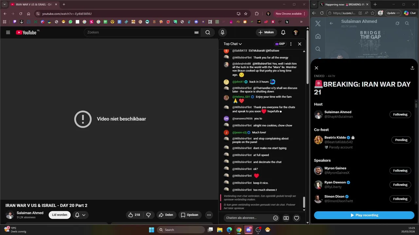
Task: Share the X Space via share icon
Action: coord(412,68)
